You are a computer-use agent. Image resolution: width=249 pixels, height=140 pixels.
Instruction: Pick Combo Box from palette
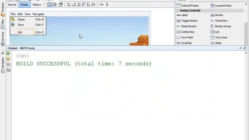pyautogui.click(x=186, y=32)
